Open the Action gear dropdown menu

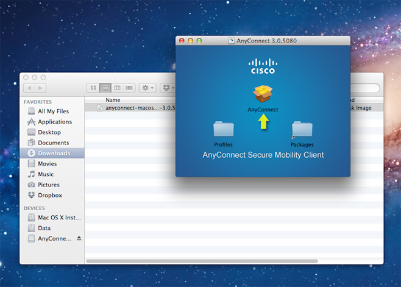(147, 88)
